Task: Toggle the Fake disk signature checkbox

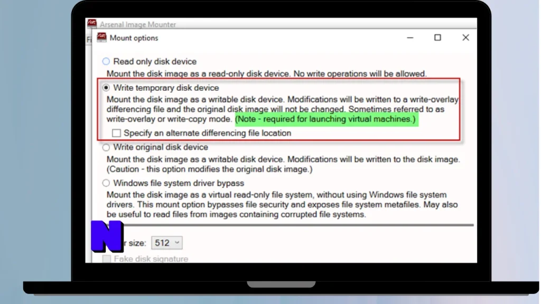Action: (x=107, y=259)
